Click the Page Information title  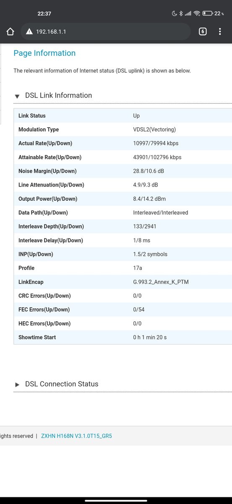pyautogui.click(x=44, y=53)
